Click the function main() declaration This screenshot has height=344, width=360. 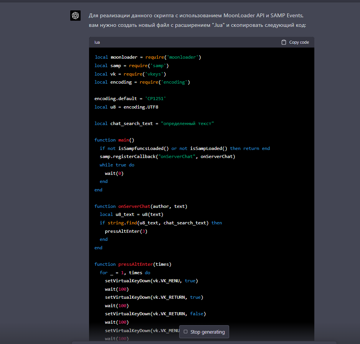pyautogui.click(x=114, y=140)
